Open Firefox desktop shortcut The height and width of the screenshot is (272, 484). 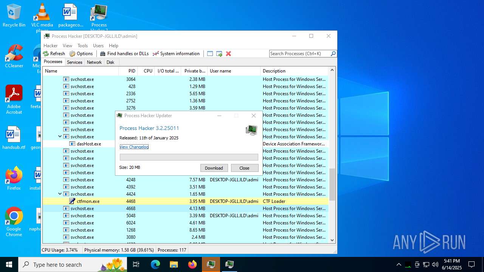coord(14,179)
